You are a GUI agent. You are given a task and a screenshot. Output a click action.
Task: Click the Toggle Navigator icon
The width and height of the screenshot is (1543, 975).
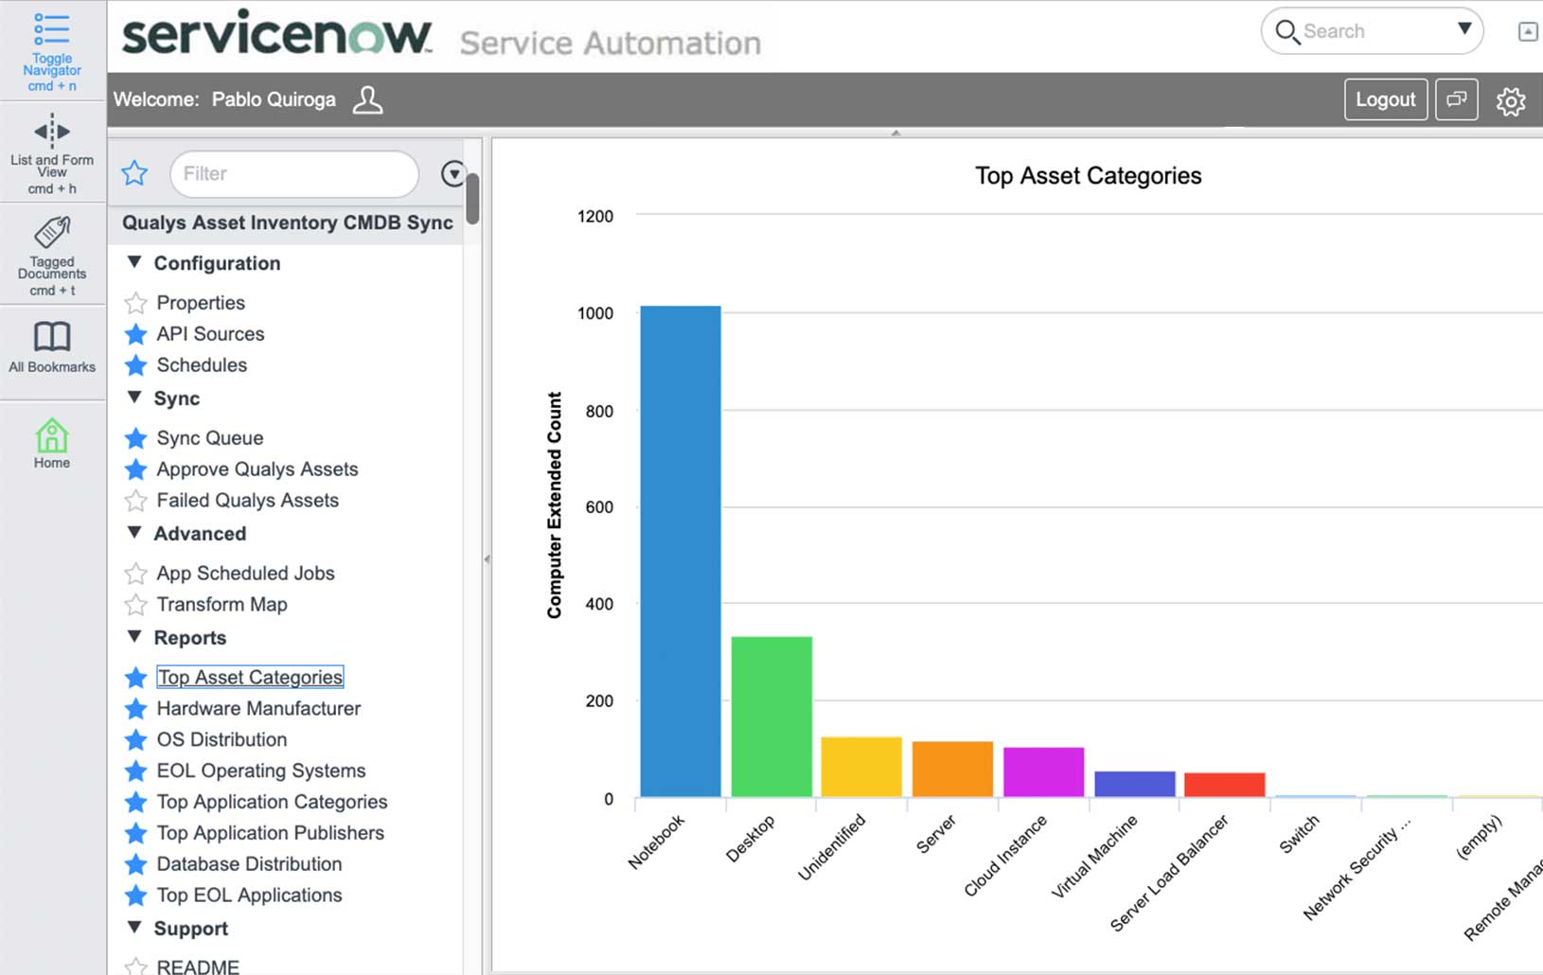(x=52, y=28)
